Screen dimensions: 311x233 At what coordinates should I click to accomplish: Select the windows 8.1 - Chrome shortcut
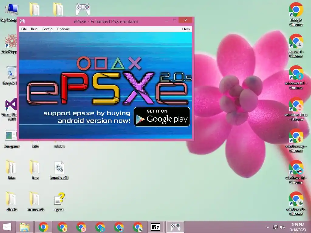click(296, 77)
